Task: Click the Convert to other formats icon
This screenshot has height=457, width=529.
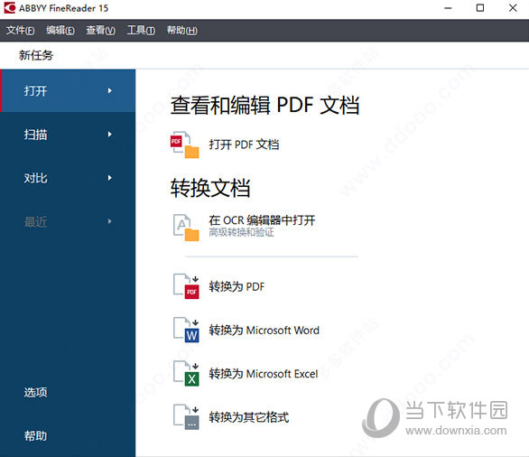Action: click(x=186, y=417)
